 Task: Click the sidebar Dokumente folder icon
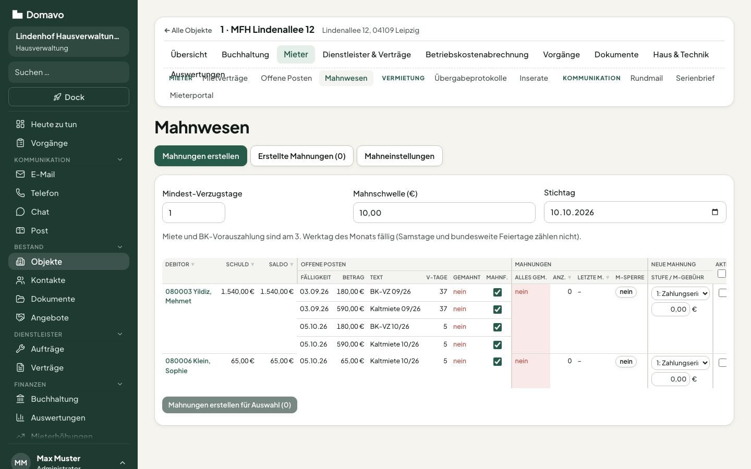click(20, 299)
